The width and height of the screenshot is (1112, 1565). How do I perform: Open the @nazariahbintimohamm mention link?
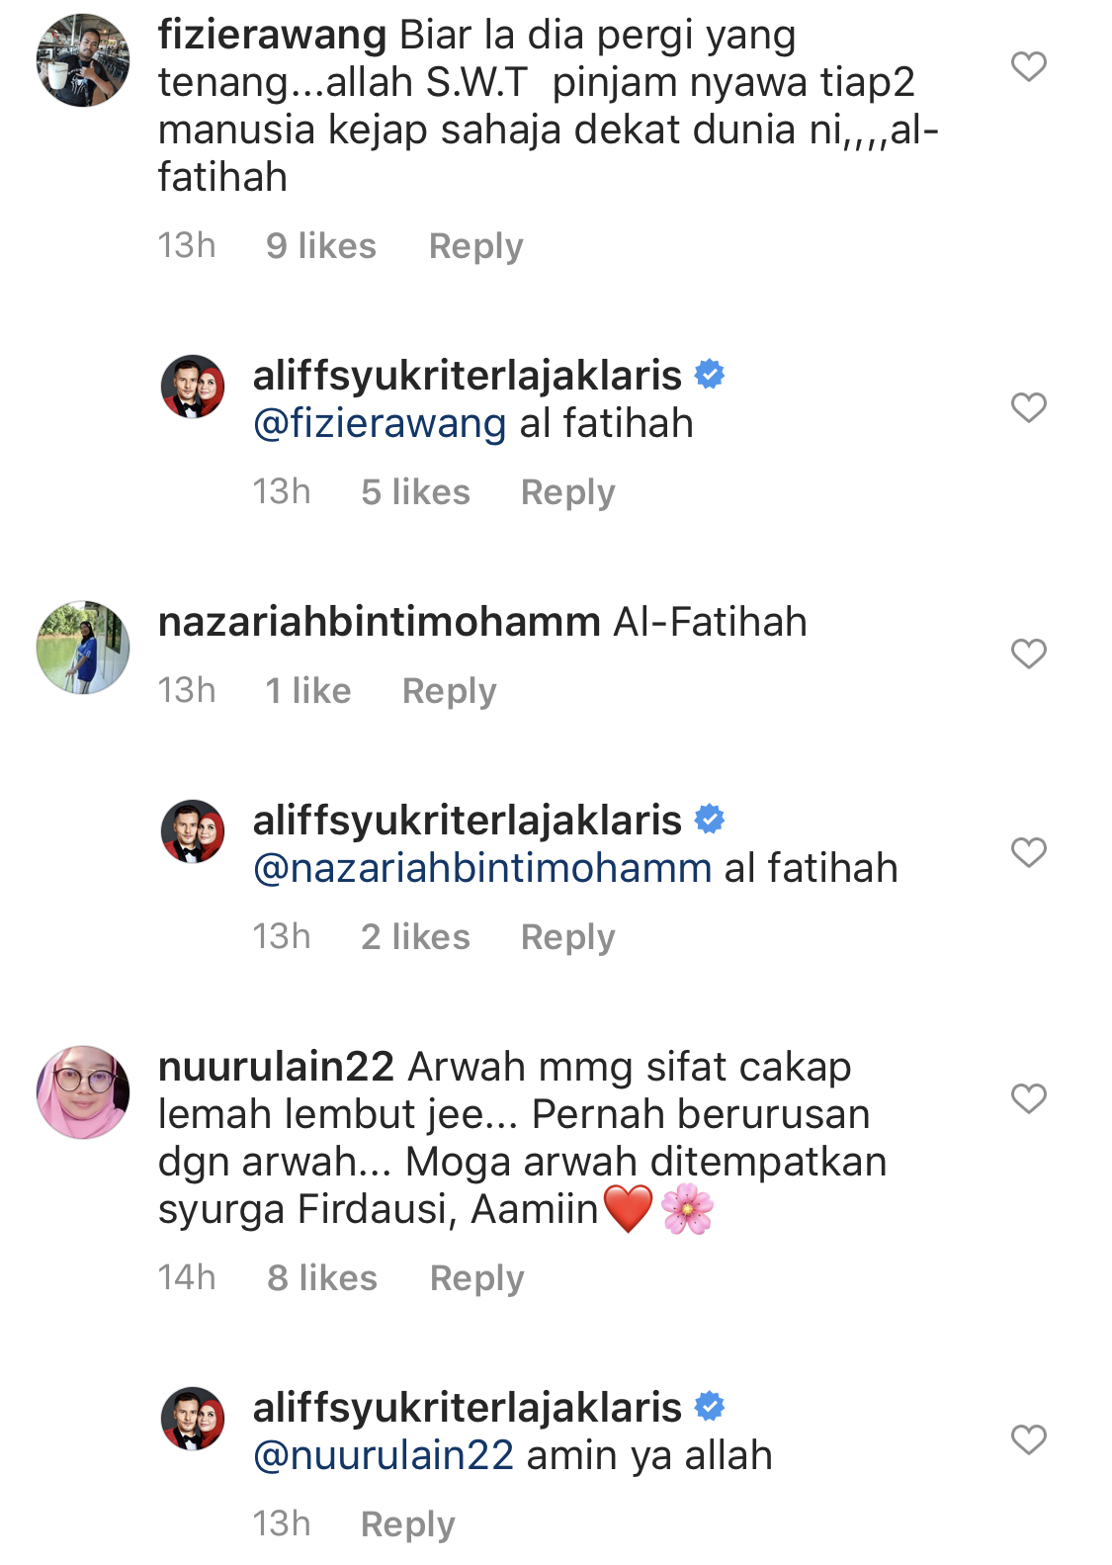482,868
